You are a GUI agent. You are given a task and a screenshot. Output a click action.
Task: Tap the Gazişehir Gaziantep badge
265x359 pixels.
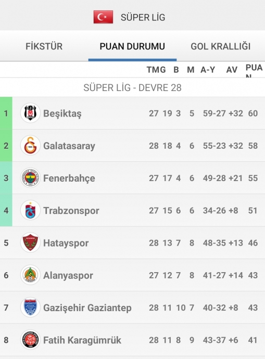click(30, 307)
